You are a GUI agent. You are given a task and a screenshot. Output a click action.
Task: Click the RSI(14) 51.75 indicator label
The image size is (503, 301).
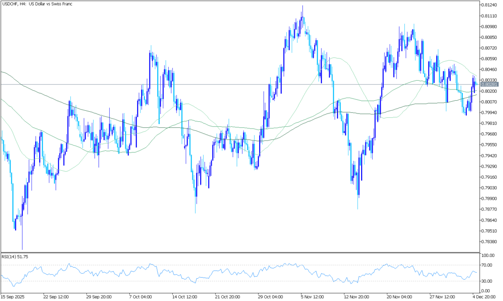pos(15,257)
